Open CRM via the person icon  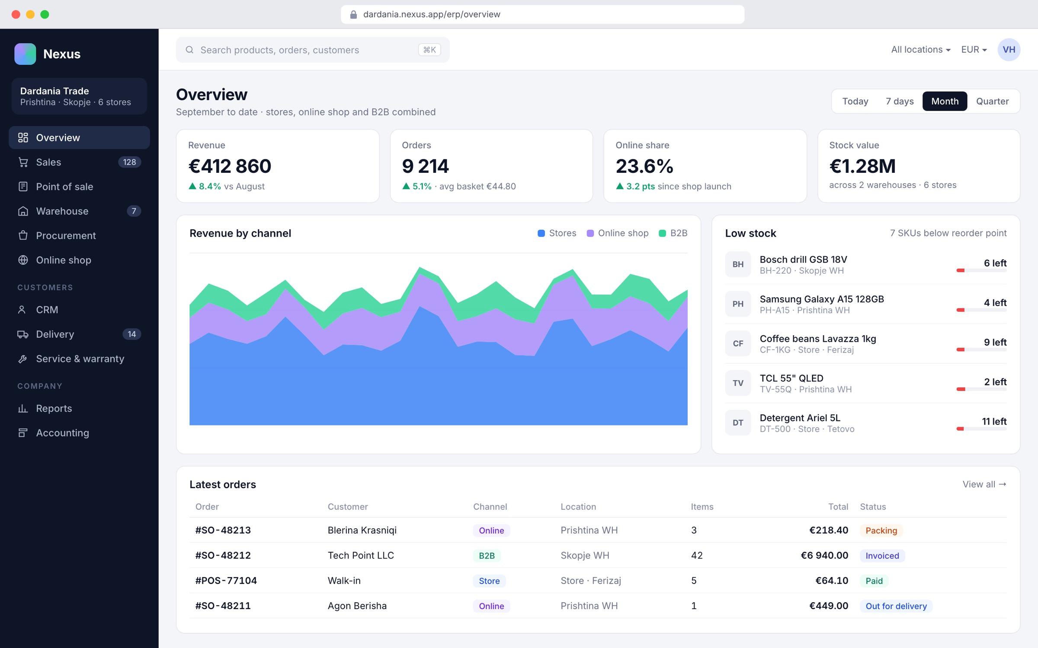22,310
